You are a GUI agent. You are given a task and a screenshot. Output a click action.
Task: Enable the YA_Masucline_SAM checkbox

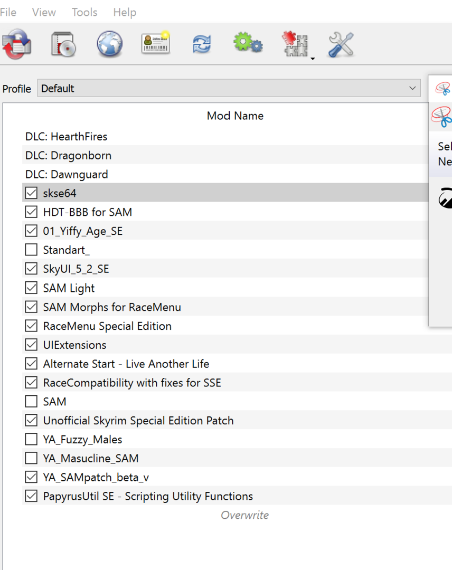31,458
